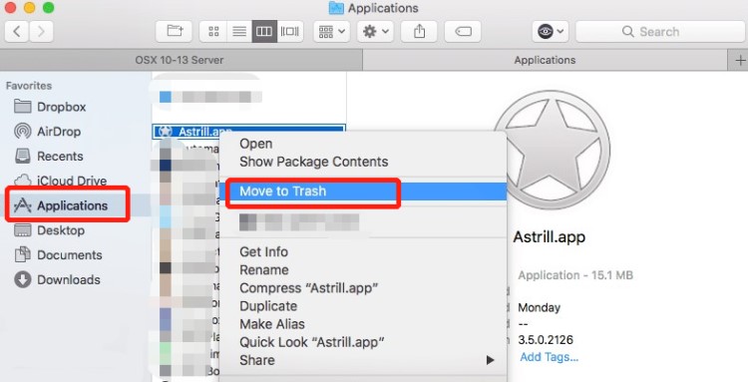Screen dimensions: 748x382
Task: Click the Monday date in preview
Action: pyautogui.click(x=539, y=307)
